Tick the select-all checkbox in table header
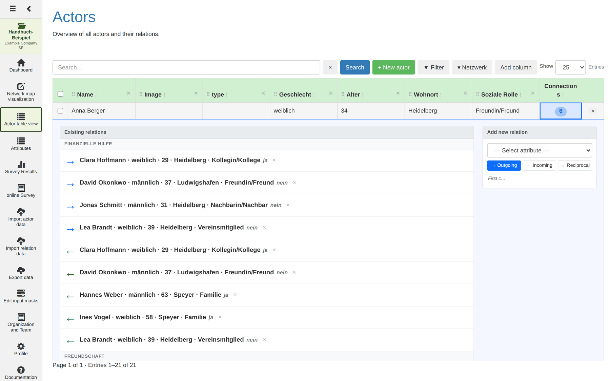 60,94
